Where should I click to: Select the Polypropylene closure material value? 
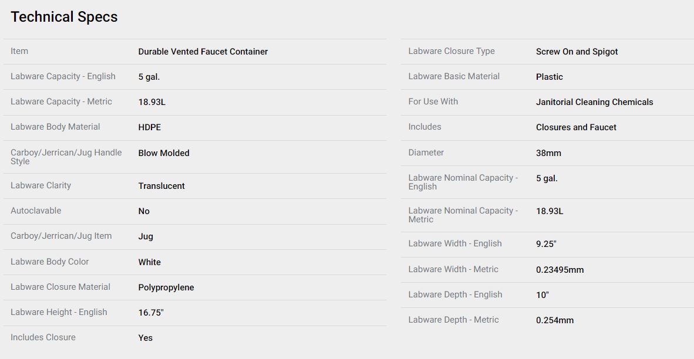(x=166, y=287)
